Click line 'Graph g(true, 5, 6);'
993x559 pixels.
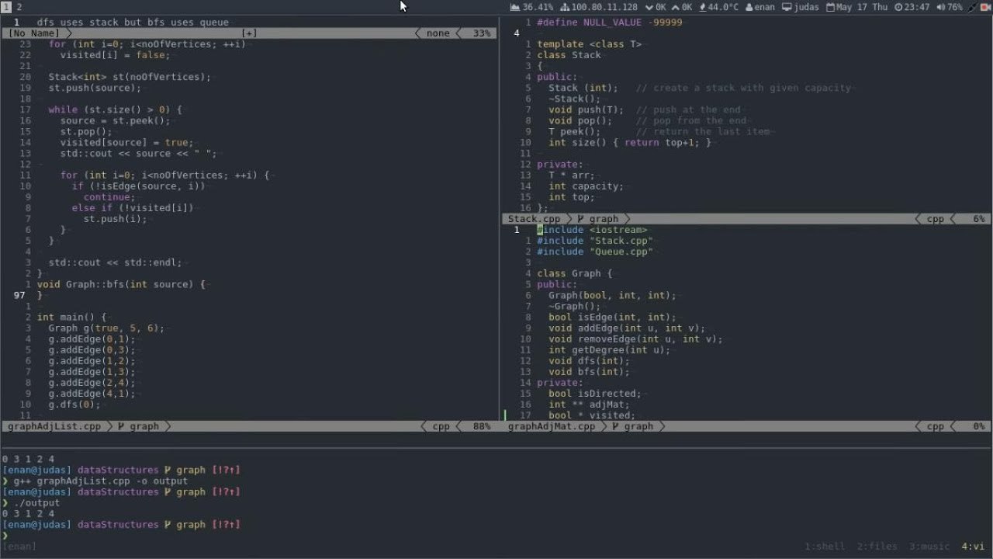(x=106, y=328)
